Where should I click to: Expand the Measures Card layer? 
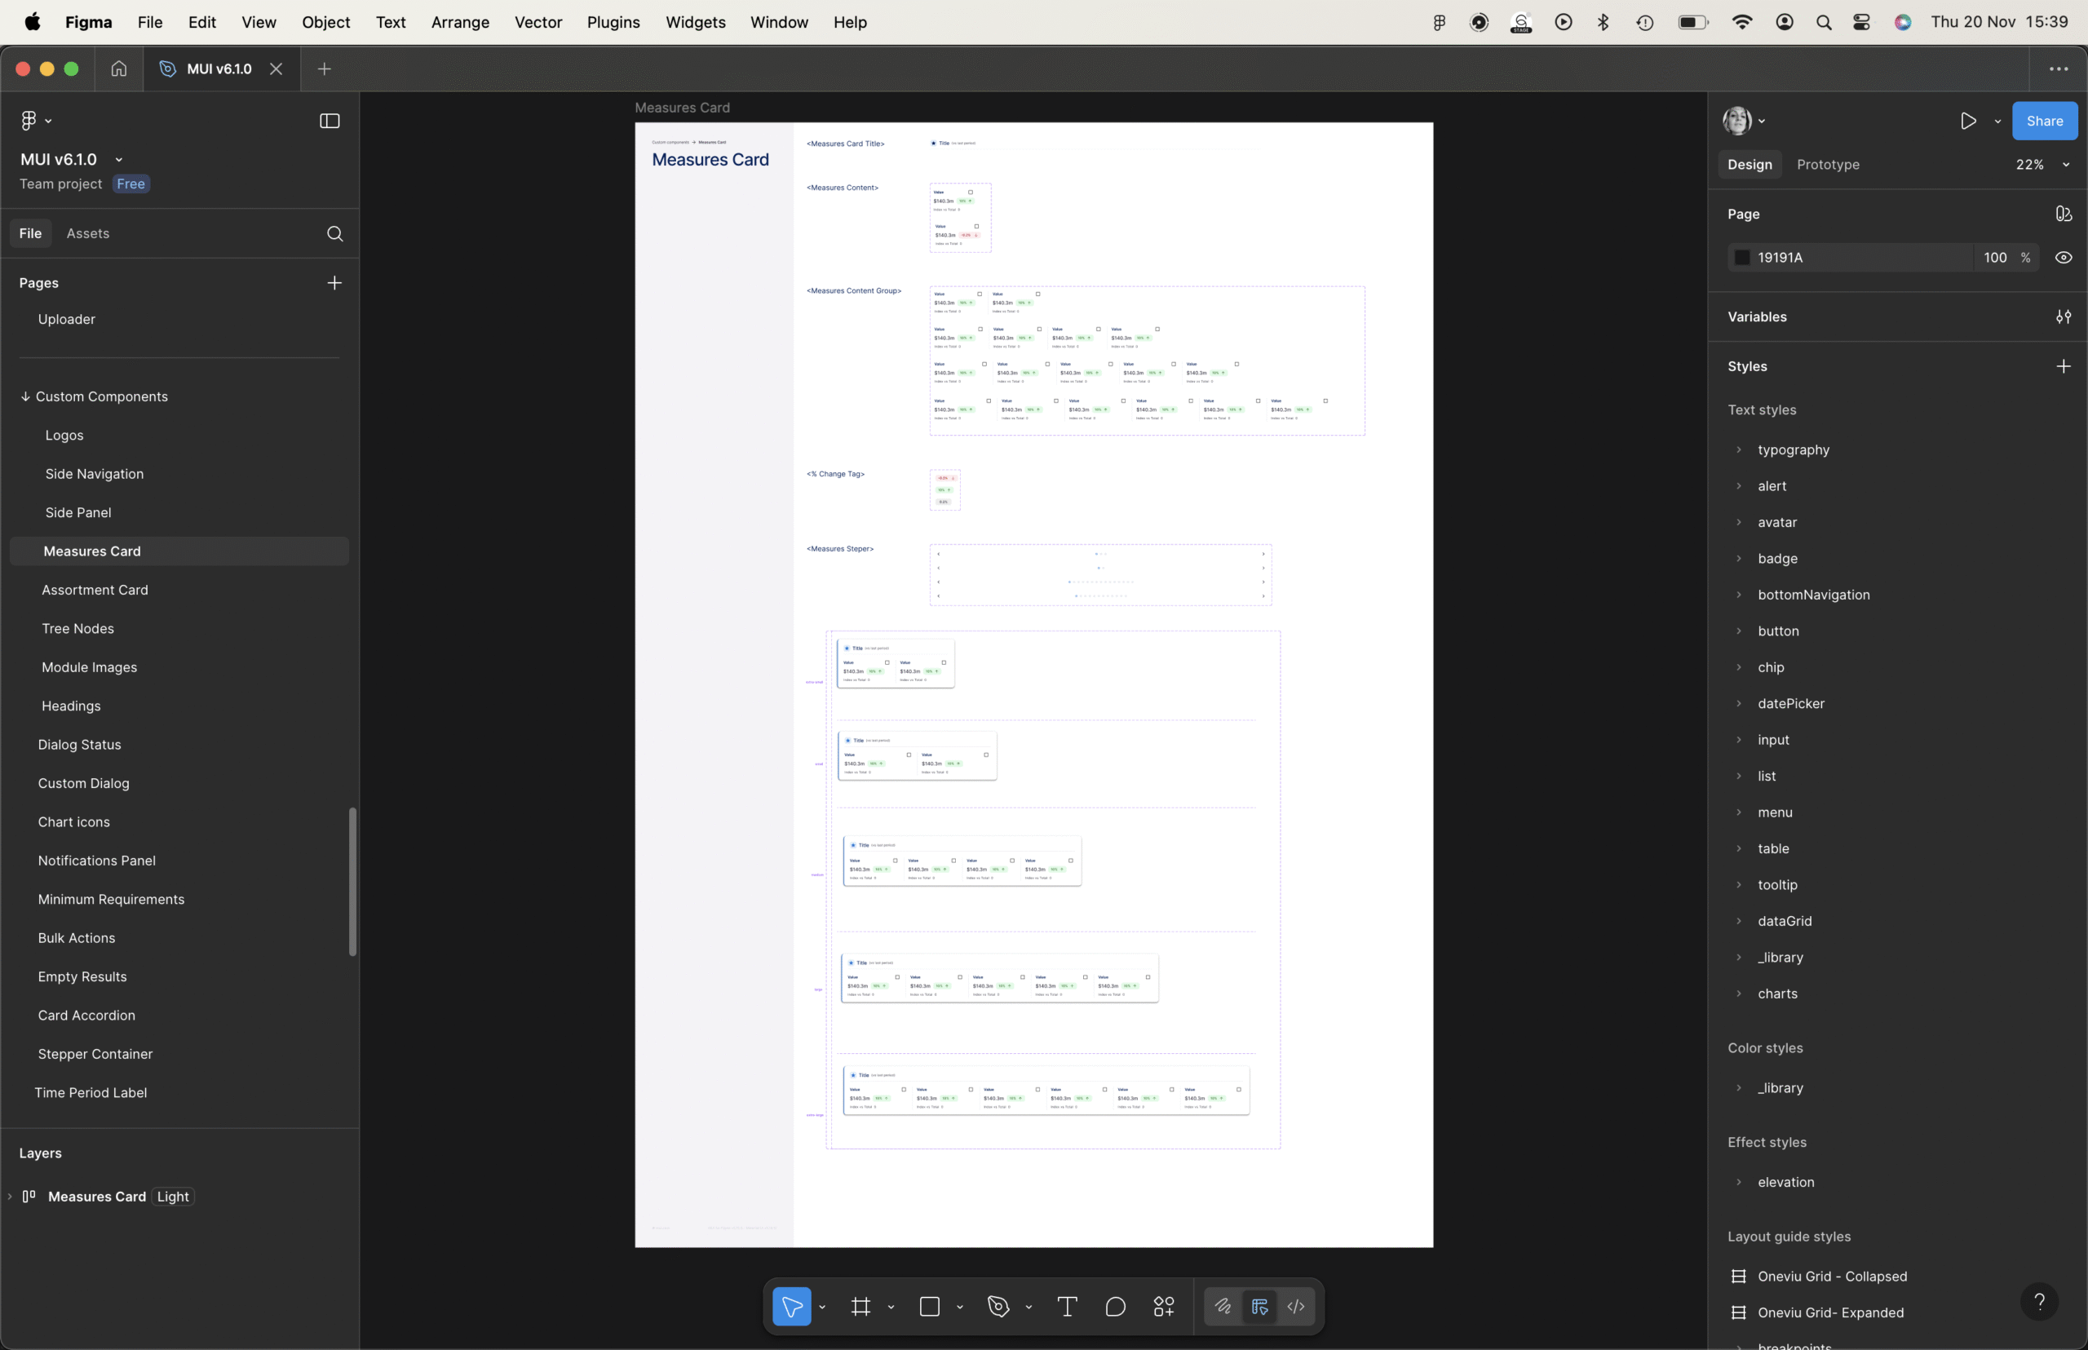pyautogui.click(x=10, y=1197)
